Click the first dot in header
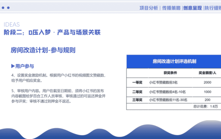This screenshot has height=139, width=221. point(3,8)
